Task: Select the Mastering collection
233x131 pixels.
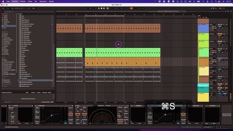Action: click(7, 22)
